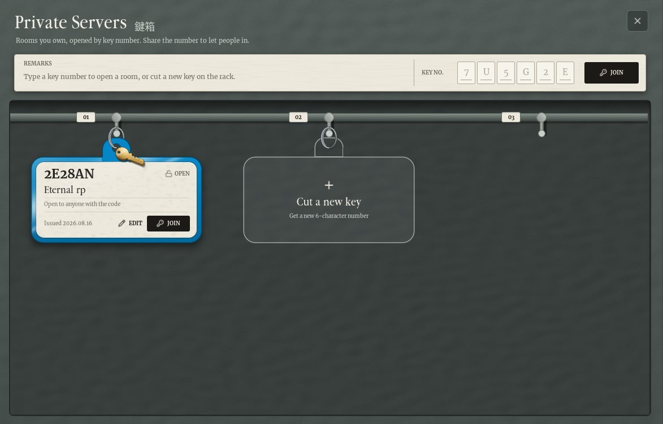The width and height of the screenshot is (663, 424).
Task: Cut a new key on hook 02
Action: tap(329, 200)
